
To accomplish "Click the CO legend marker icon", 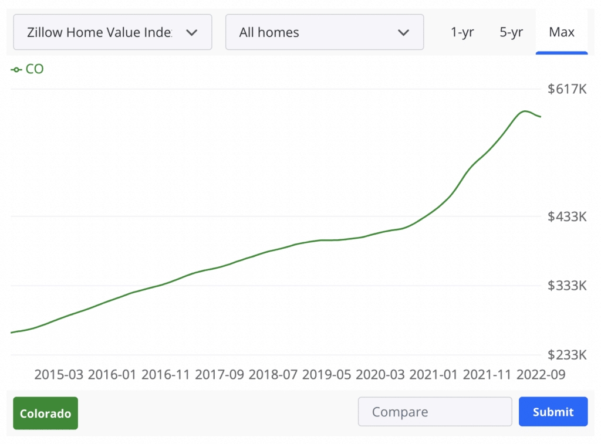I will click(16, 69).
